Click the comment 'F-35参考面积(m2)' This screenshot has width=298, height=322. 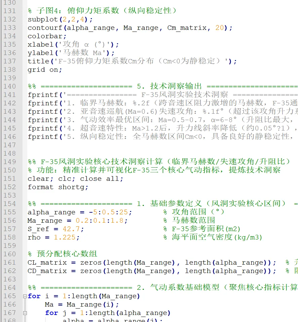point(202,229)
